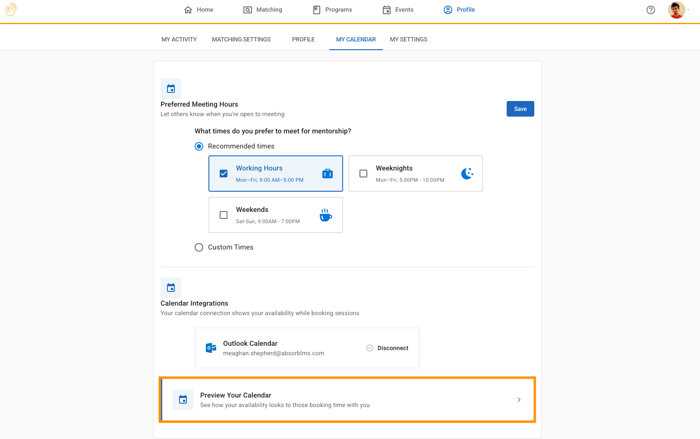Click the Save button

520,109
